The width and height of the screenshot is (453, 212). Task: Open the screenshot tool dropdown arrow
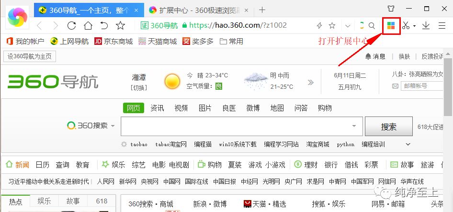click(x=414, y=26)
